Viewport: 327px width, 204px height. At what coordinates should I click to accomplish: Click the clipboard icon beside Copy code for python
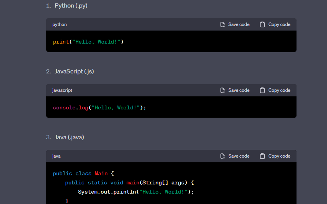click(262, 24)
